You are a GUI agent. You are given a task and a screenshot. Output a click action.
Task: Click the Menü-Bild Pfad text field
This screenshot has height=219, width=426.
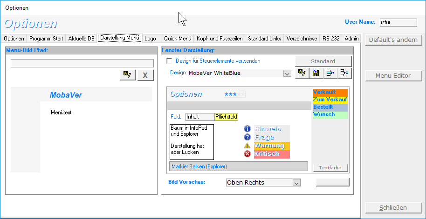click(82, 63)
